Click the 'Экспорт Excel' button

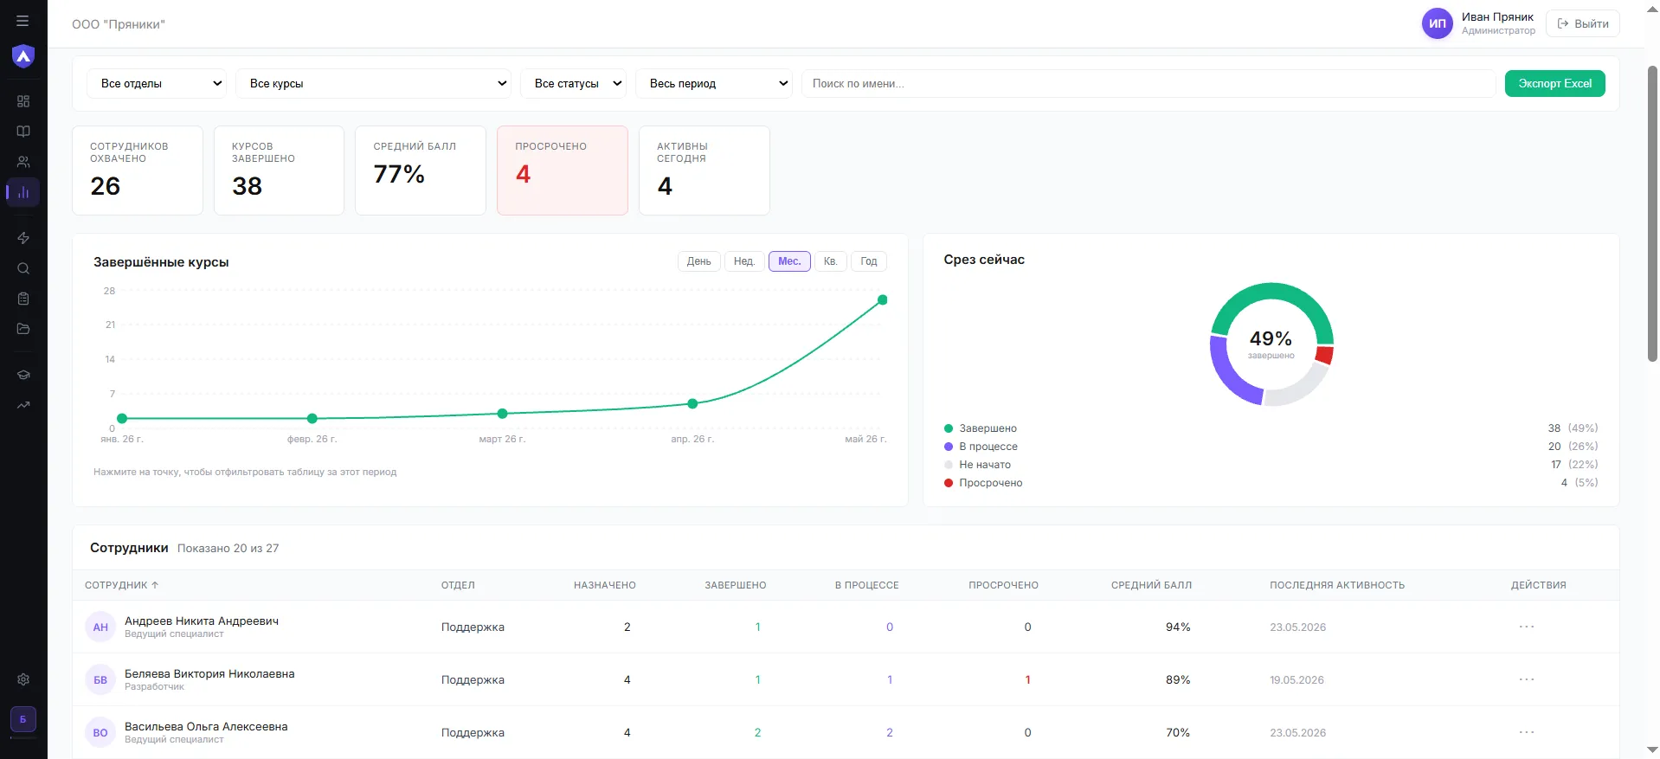coord(1554,84)
